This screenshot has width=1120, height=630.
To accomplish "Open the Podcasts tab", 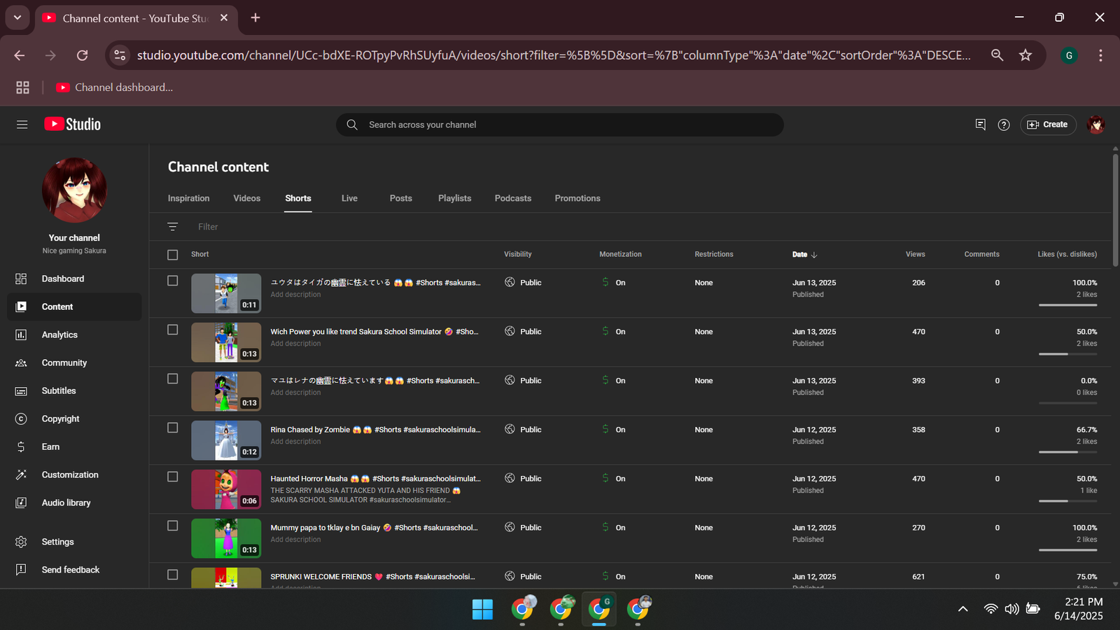I will [512, 199].
